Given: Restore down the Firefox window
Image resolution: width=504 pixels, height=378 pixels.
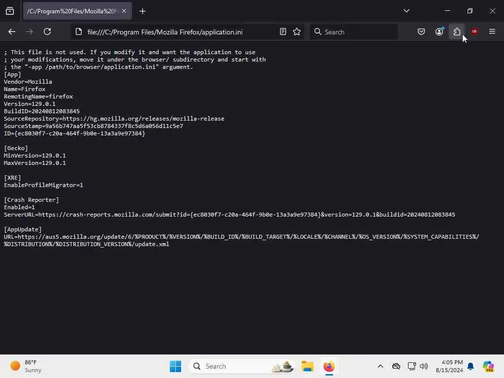Looking at the screenshot, I should coord(470,11).
